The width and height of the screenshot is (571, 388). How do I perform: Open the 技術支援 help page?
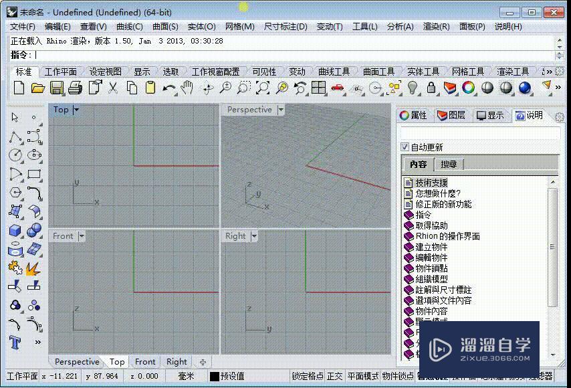[431, 183]
